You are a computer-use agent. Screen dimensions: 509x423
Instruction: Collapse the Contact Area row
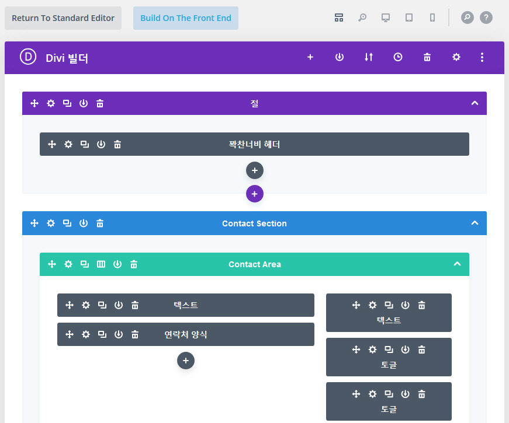(x=458, y=264)
